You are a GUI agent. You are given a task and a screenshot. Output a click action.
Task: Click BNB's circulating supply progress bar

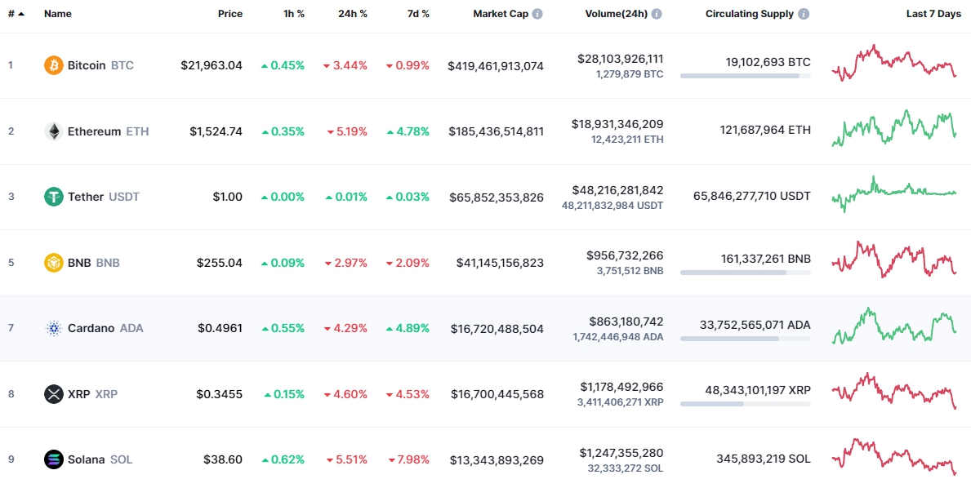(745, 272)
